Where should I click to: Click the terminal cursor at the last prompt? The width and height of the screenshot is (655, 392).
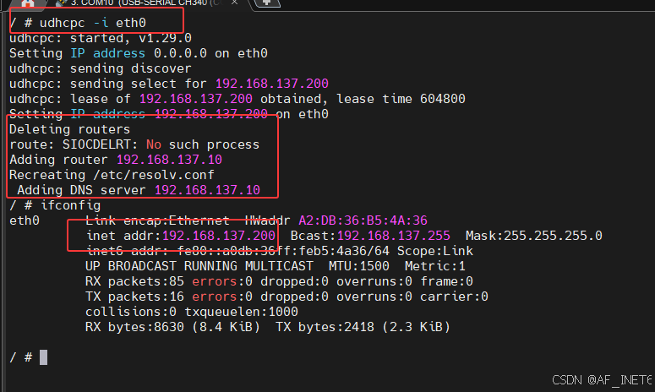43,357
